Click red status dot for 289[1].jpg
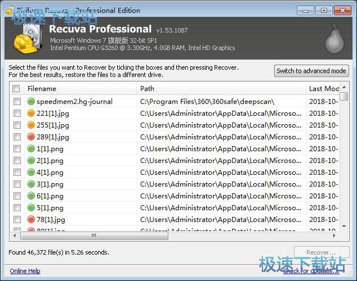 click(31, 137)
